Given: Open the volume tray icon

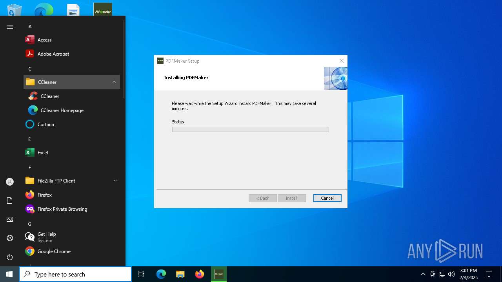Looking at the screenshot, I should 451,274.
